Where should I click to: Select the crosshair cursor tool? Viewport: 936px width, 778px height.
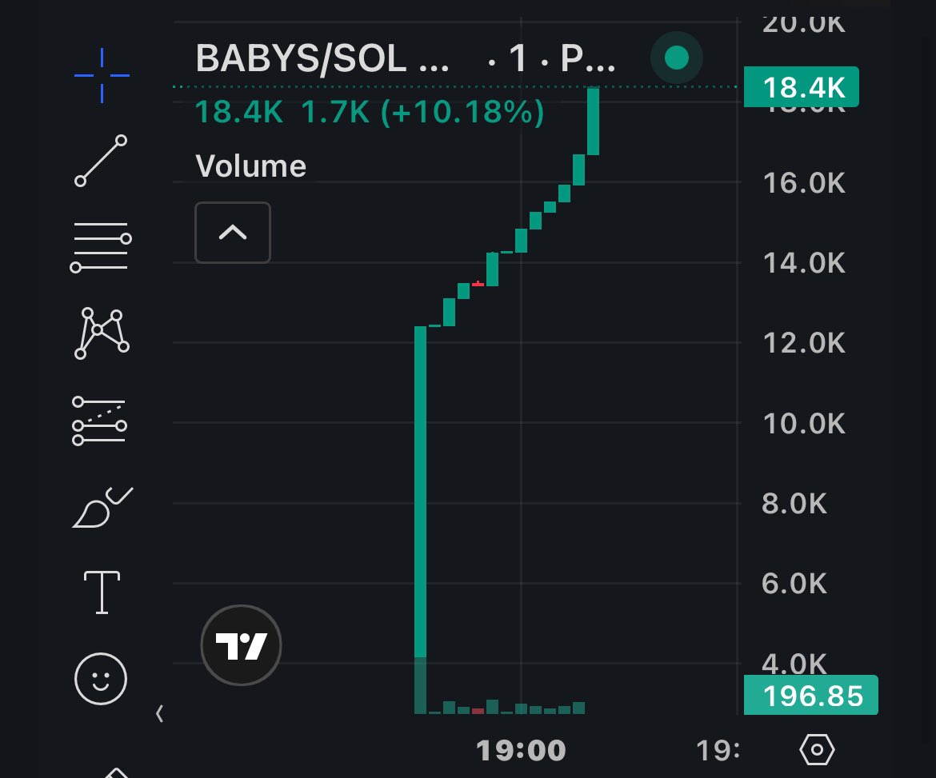(102, 75)
